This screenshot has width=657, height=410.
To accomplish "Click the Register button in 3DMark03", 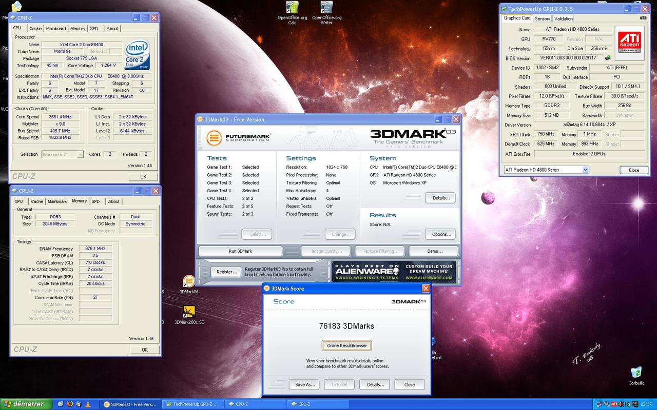I will [226, 272].
